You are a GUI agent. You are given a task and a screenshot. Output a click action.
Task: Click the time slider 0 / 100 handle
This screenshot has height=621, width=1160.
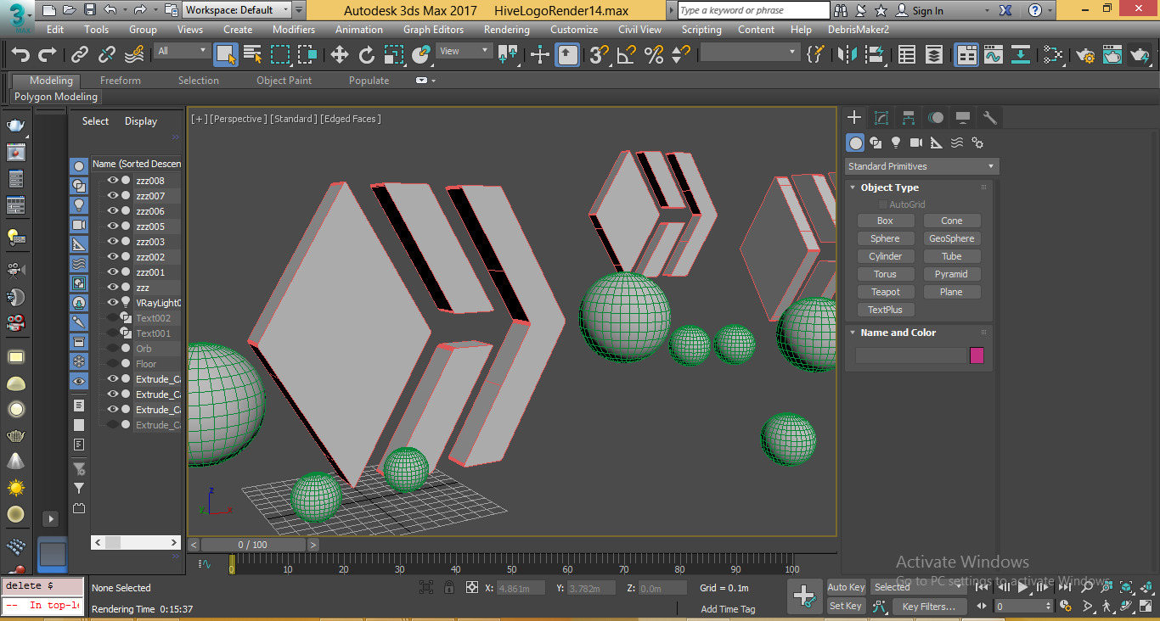[252, 545]
